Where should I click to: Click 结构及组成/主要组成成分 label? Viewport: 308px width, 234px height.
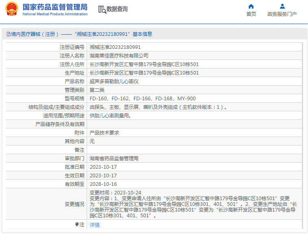point(57,107)
